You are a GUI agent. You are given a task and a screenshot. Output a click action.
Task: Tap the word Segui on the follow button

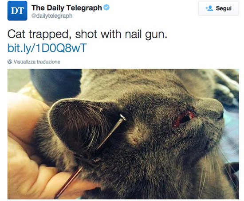coord(224,8)
